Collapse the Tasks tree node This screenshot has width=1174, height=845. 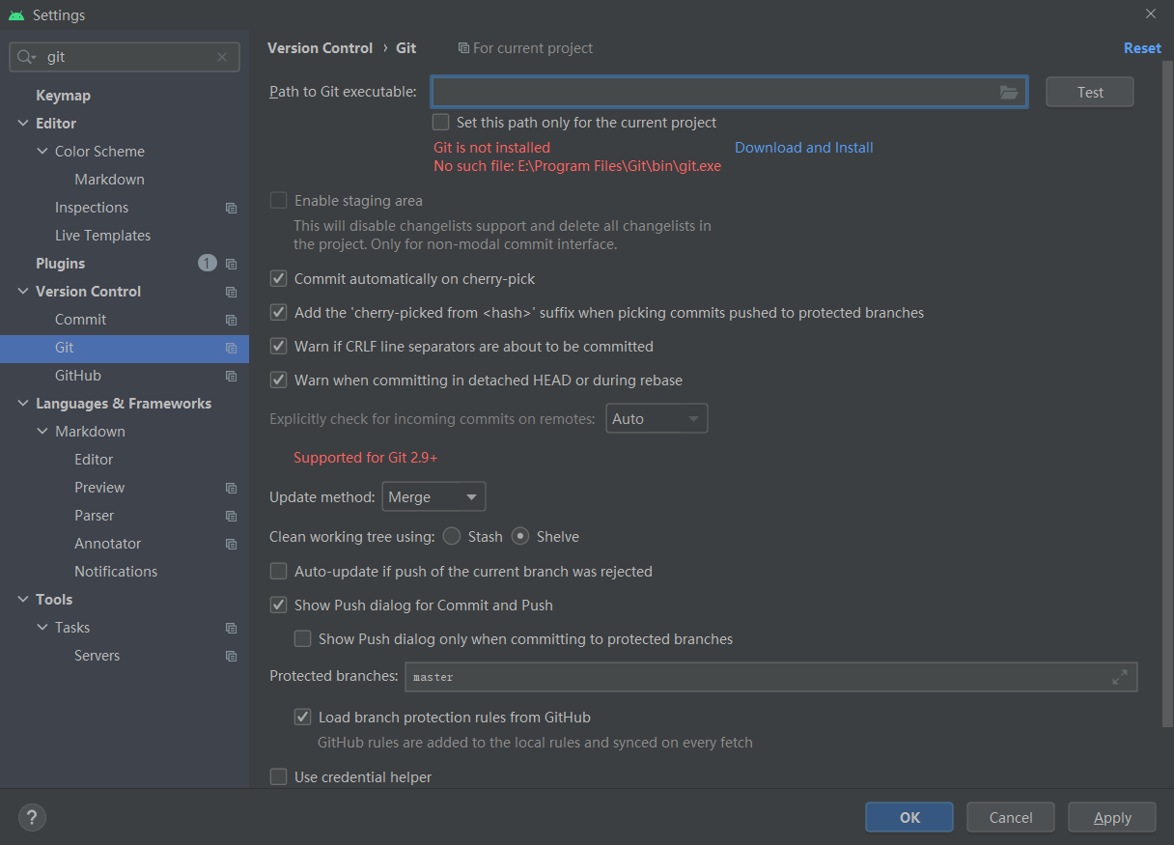click(x=42, y=628)
